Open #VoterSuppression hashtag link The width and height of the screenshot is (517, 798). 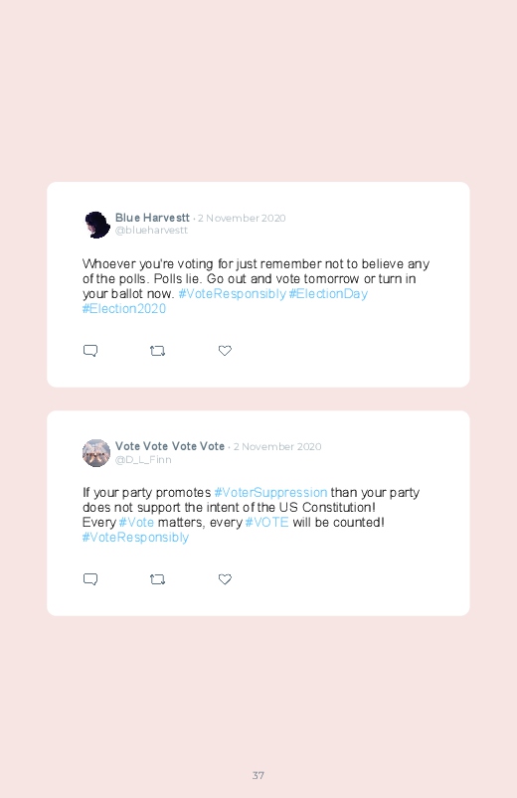[270, 493]
